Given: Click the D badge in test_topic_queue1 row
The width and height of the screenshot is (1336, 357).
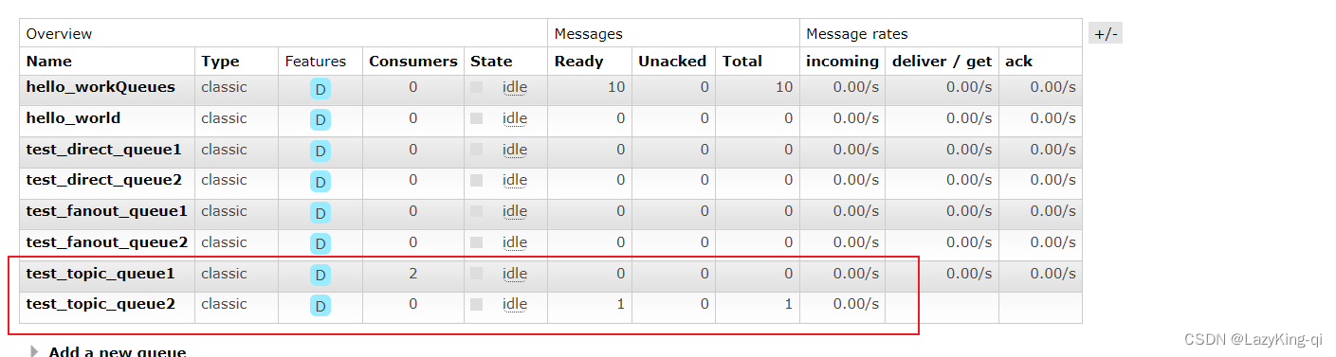Looking at the screenshot, I should coord(320,276).
